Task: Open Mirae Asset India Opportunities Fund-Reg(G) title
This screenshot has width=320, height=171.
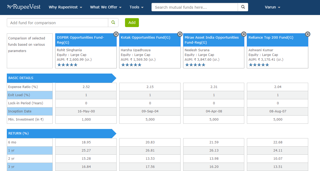Action: (212, 40)
